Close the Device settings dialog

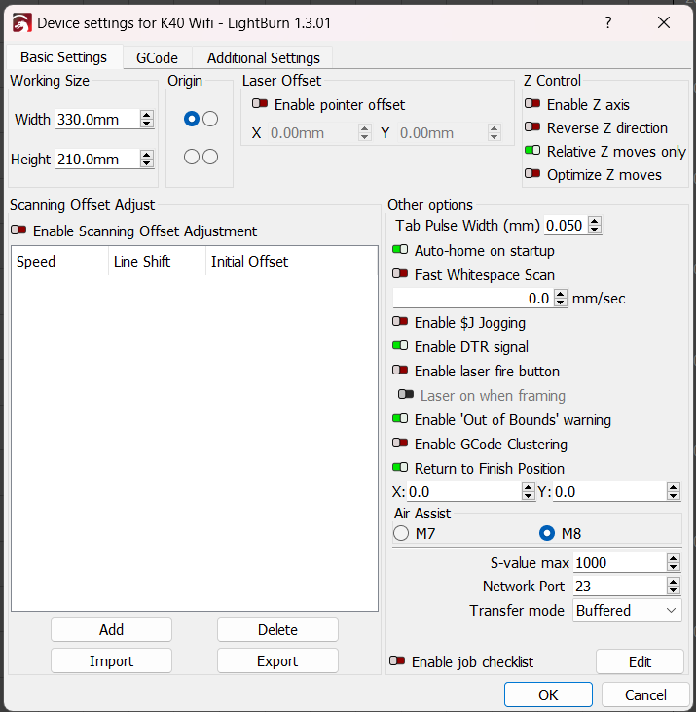click(664, 22)
